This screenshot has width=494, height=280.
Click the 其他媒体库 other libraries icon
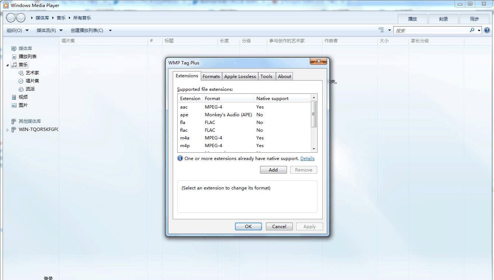[x=14, y=121]
